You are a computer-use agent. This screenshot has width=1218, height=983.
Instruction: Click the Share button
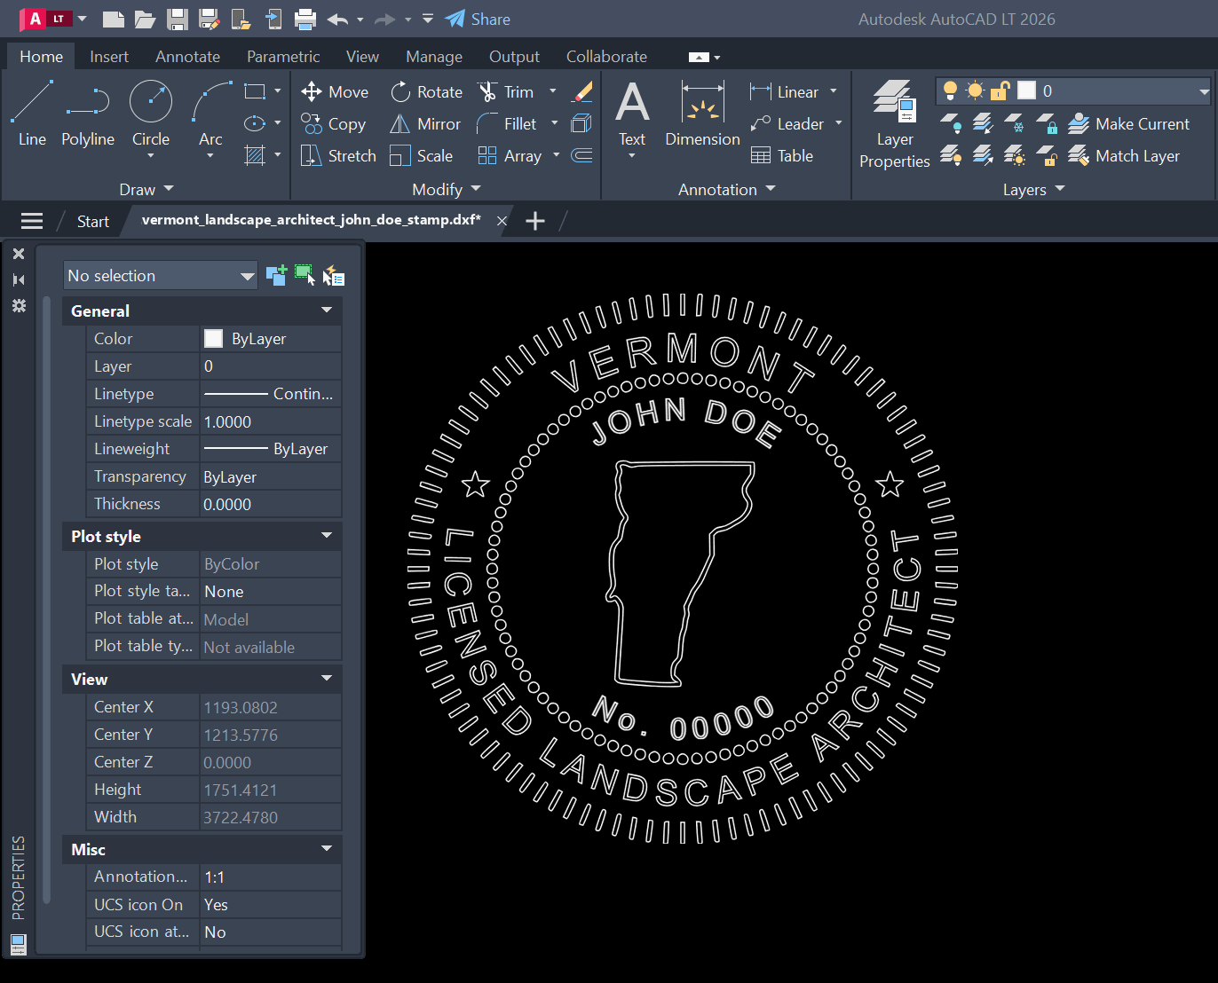[478, 19]
